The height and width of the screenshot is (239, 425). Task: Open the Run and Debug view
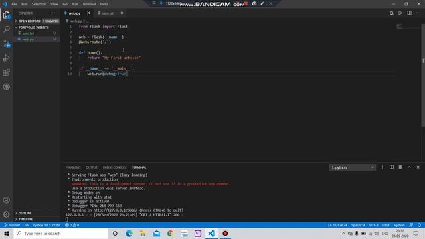point(6,58)
